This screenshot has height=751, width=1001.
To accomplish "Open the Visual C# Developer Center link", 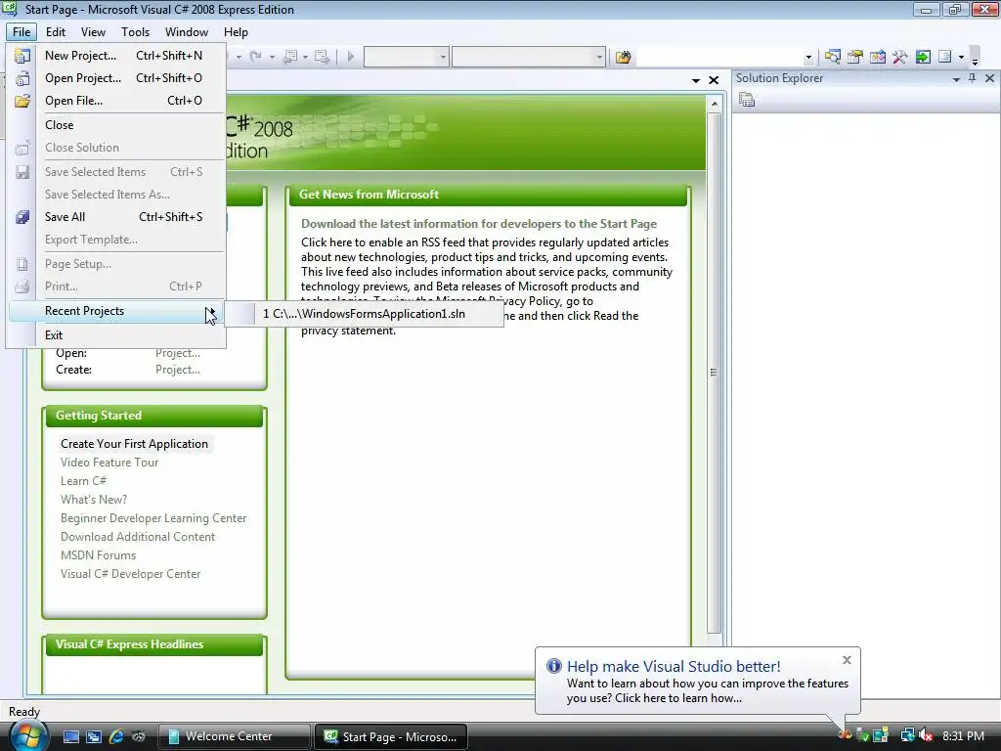I will point(130,573).
